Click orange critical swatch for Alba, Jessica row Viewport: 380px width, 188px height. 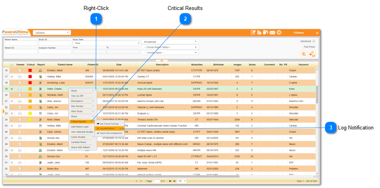pos(30,101)
